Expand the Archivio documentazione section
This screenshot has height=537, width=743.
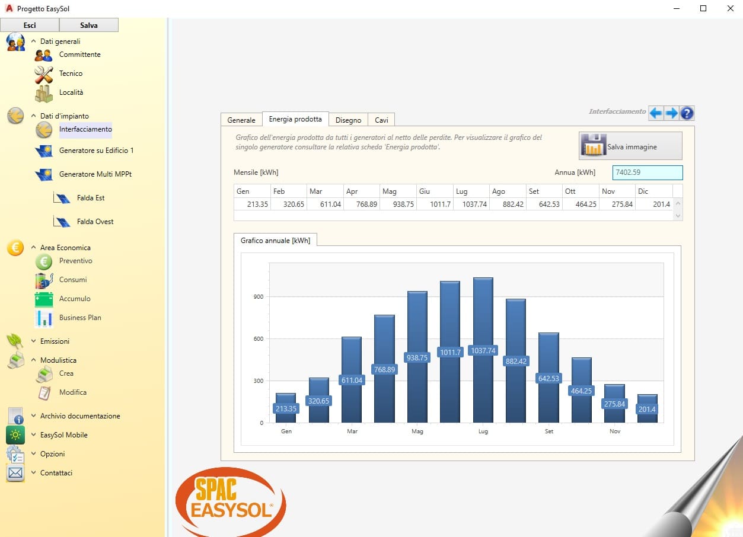click(x=34, y=416)
